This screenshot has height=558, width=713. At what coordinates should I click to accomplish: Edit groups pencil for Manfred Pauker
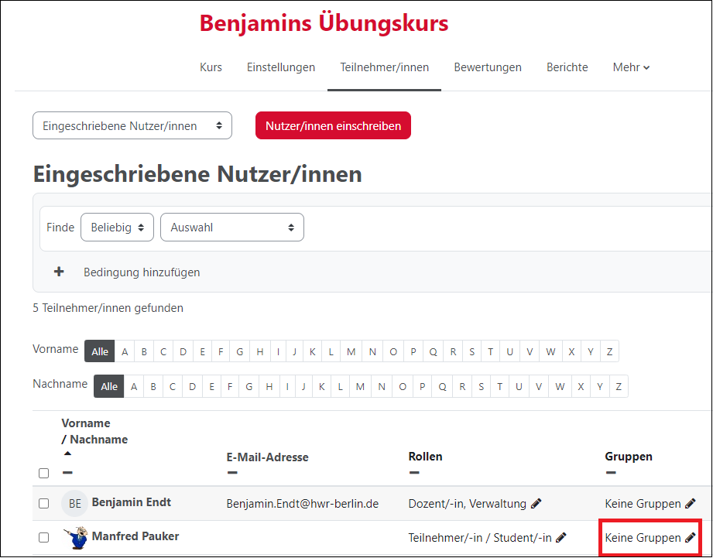pyautogui.click(x=690, y=537)
